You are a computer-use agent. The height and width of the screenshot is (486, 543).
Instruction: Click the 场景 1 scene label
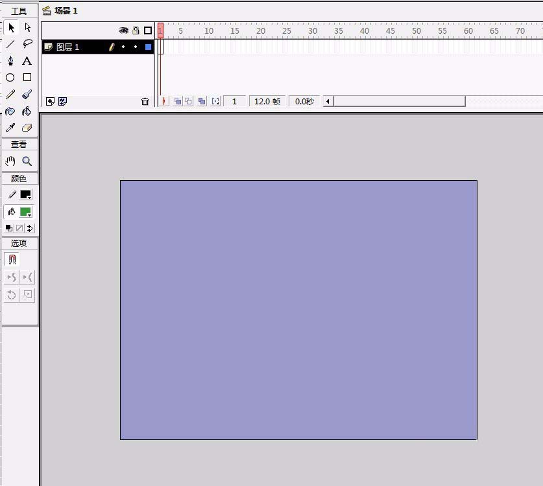click(x=66, y=11)
